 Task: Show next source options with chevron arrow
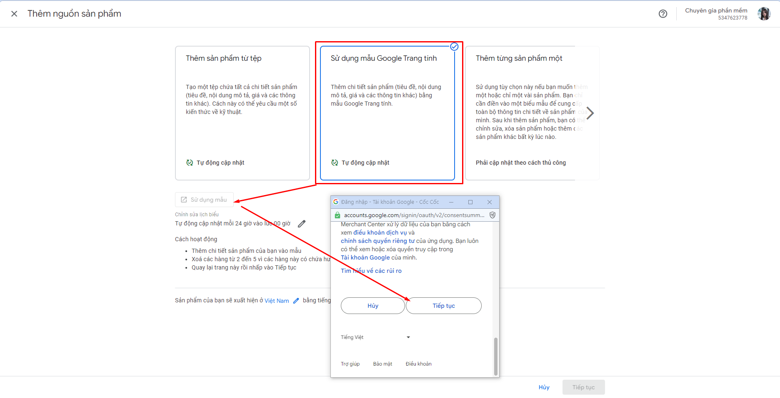click(x=590, y=113)
